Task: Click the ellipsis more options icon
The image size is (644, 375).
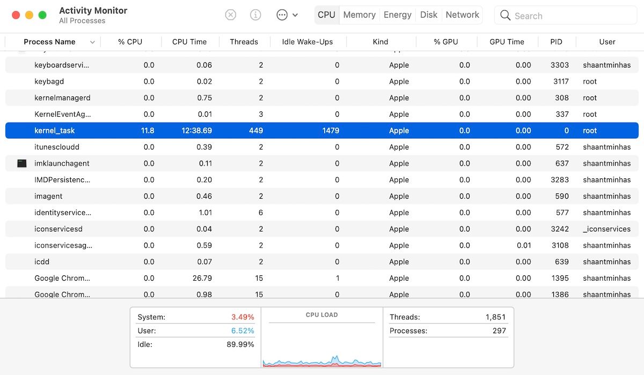Action: (x=282, y=15)
